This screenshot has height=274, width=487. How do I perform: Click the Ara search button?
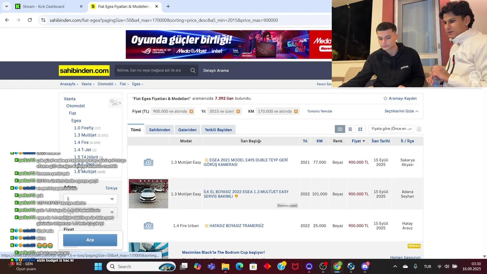(x=90, y=240)
